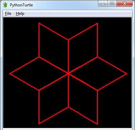Viewport: 135px width, 130px height.
Task: Click the star's upper-left tip
Action: 39,23
